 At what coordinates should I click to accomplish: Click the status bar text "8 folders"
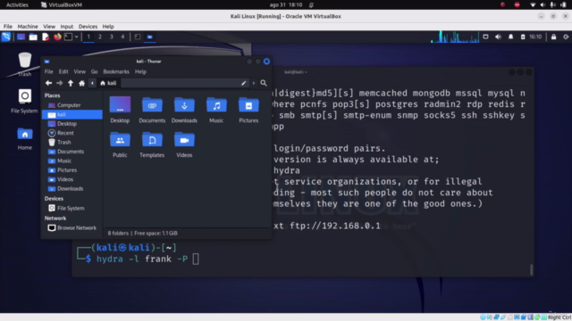118,234
